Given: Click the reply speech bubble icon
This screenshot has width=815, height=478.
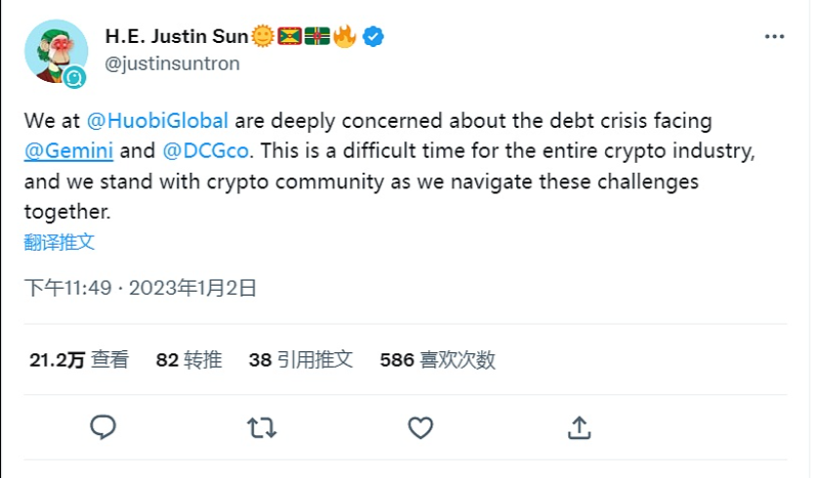Looking at the screenshot, I should 103,426.
